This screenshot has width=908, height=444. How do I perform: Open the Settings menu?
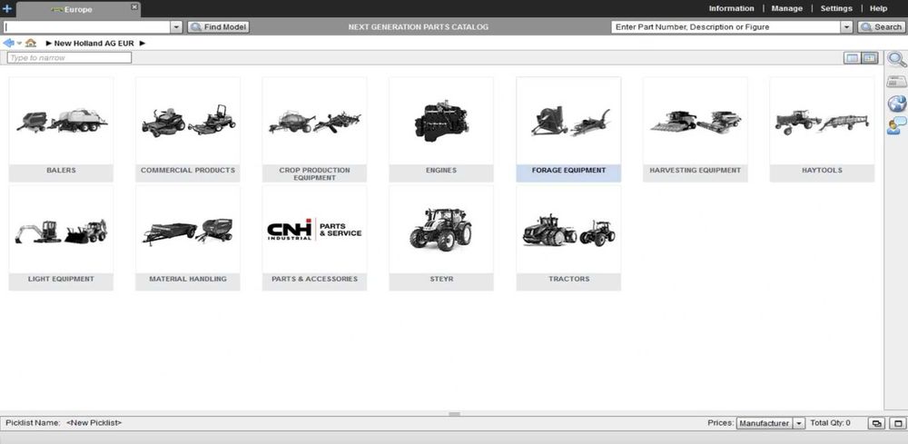click(836, 9)
